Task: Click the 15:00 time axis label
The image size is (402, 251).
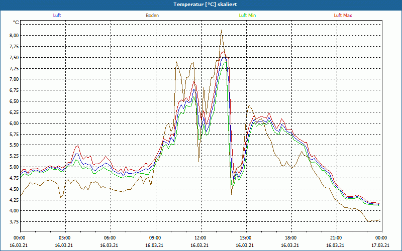Action: (x=246, y=238)
